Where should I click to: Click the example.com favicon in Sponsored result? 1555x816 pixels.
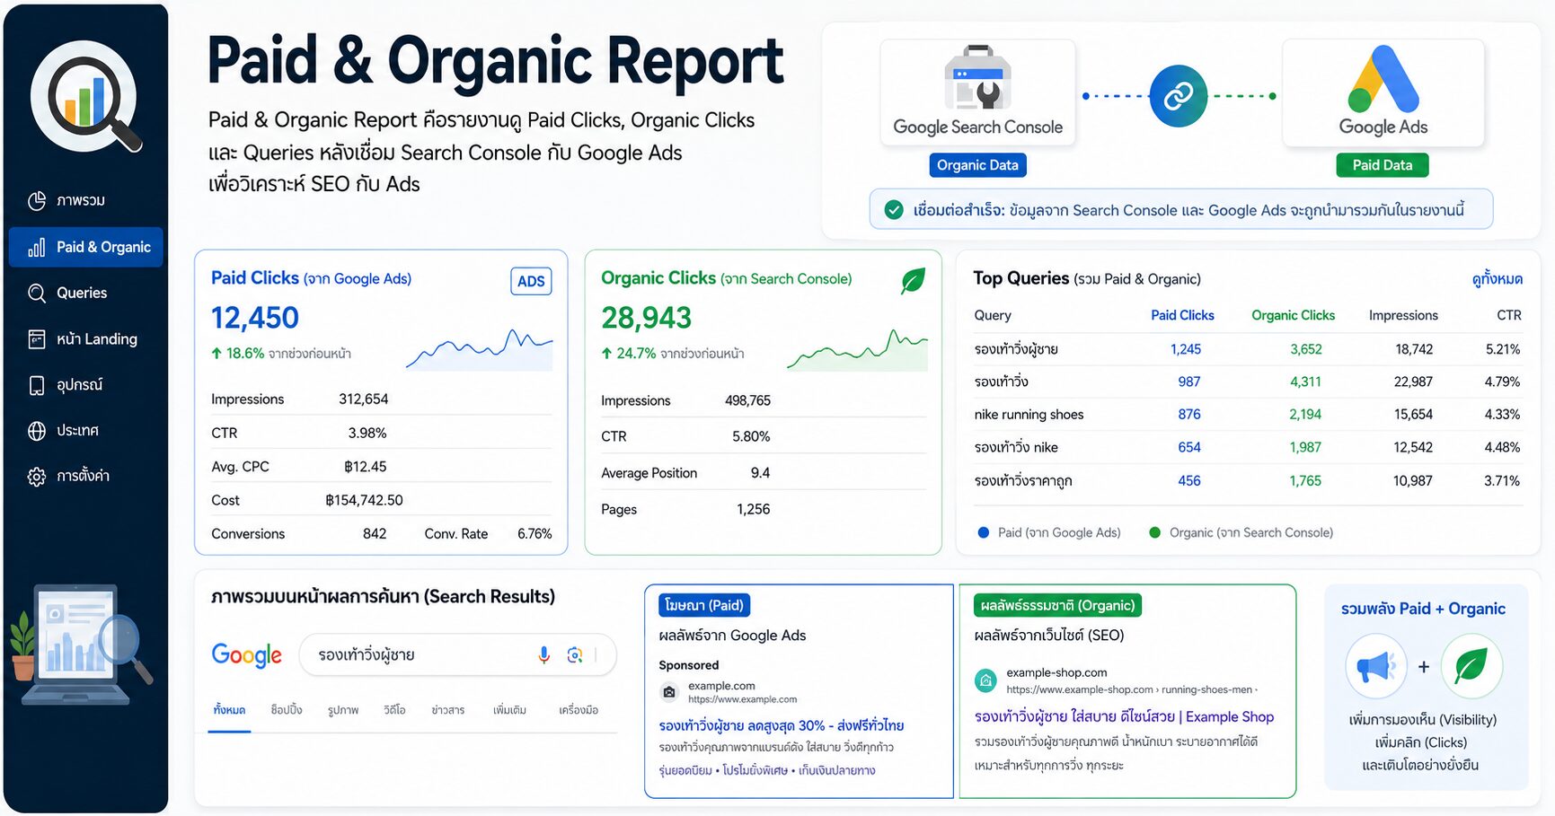668,692
